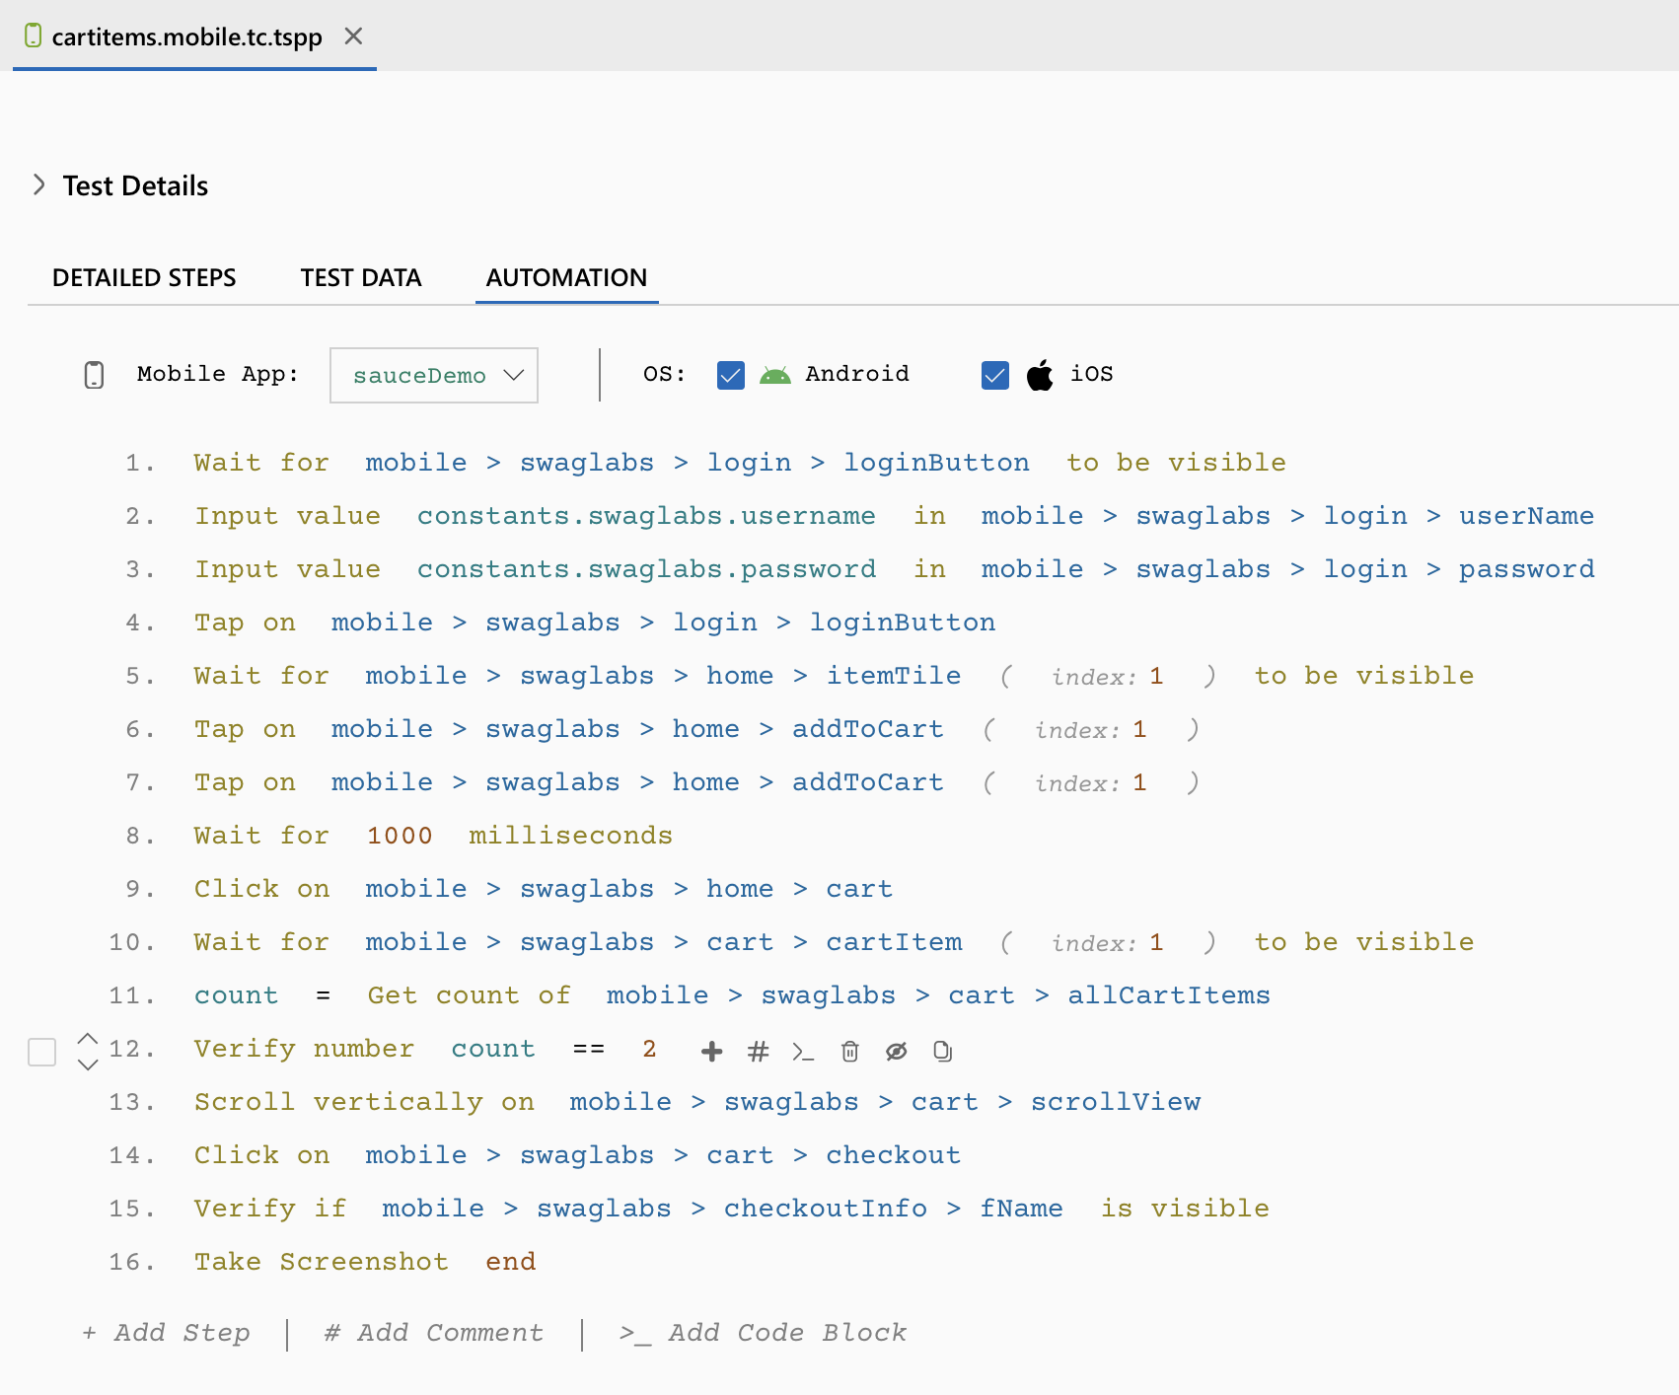
Task: Switch to the DETAILED STEPS tab
Action: click(x=144, y=278)
